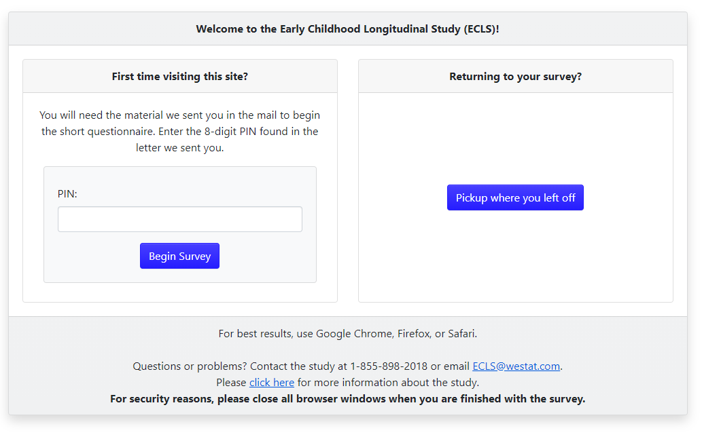Click Pickup where you left off
The height and width of the screenshot is (437, 702).
coord(515,197)
